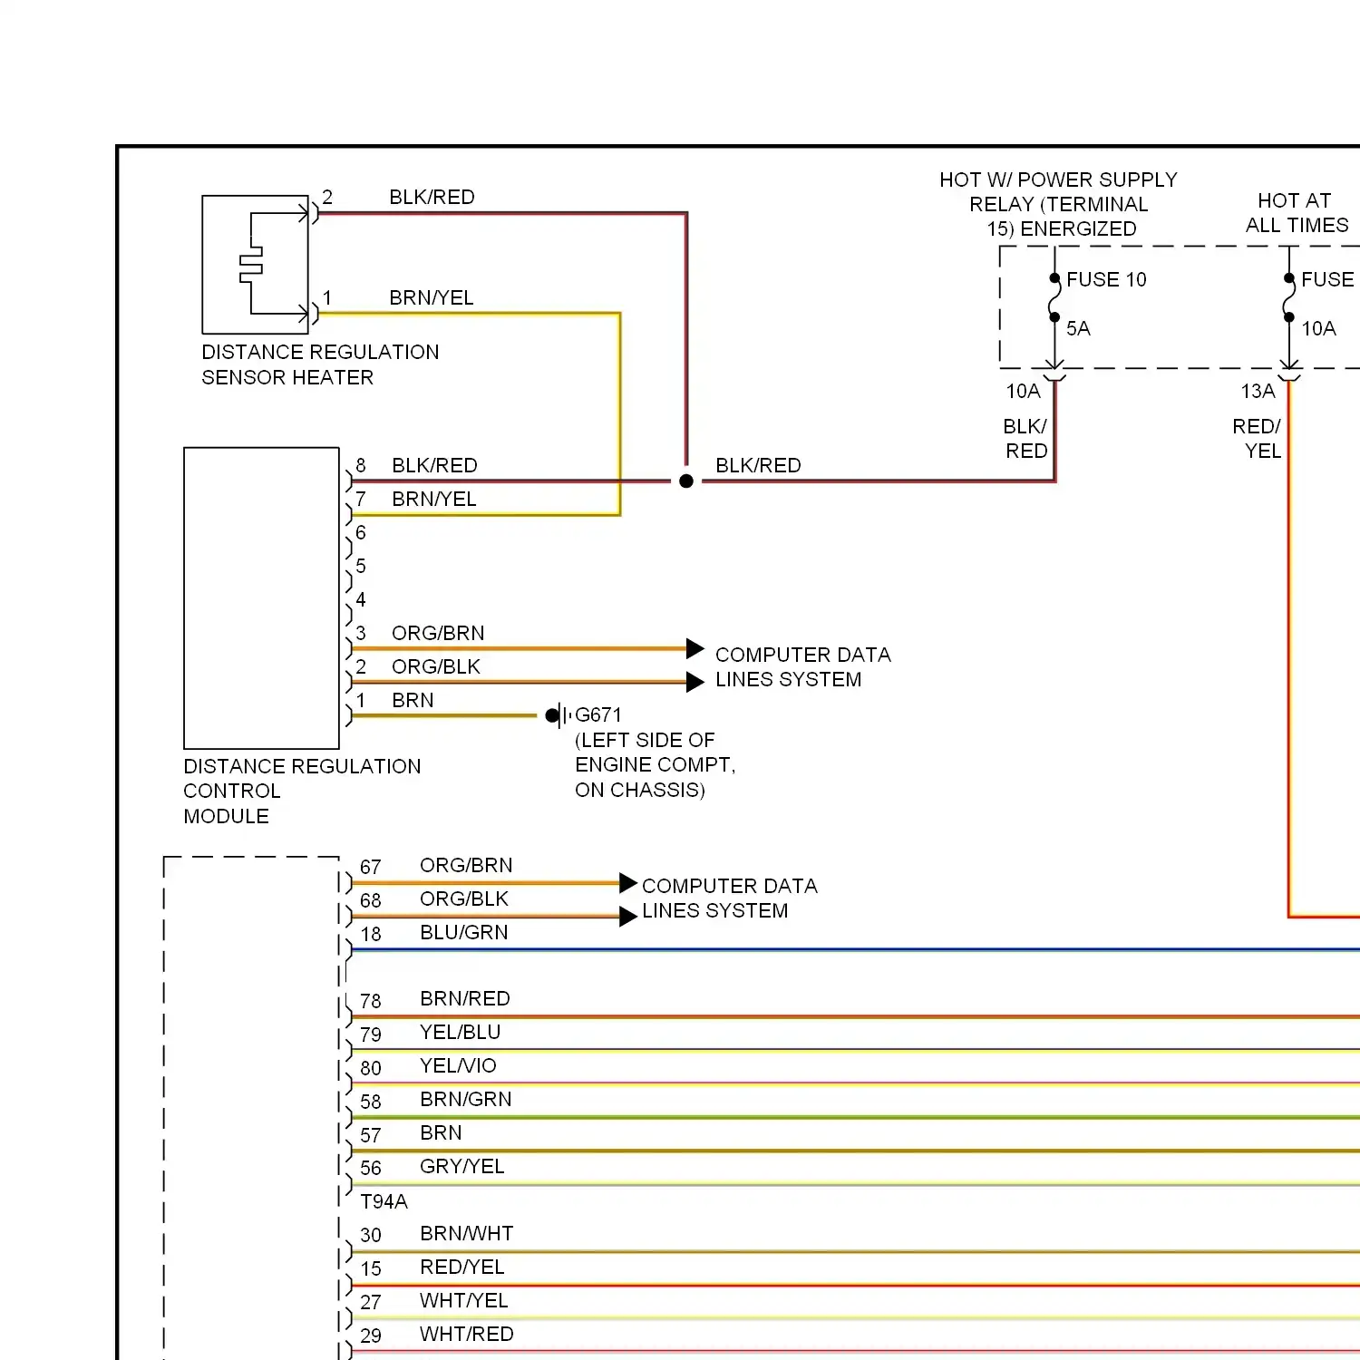
Task: Click control module pin number 6
Action: tap(361, 532)
